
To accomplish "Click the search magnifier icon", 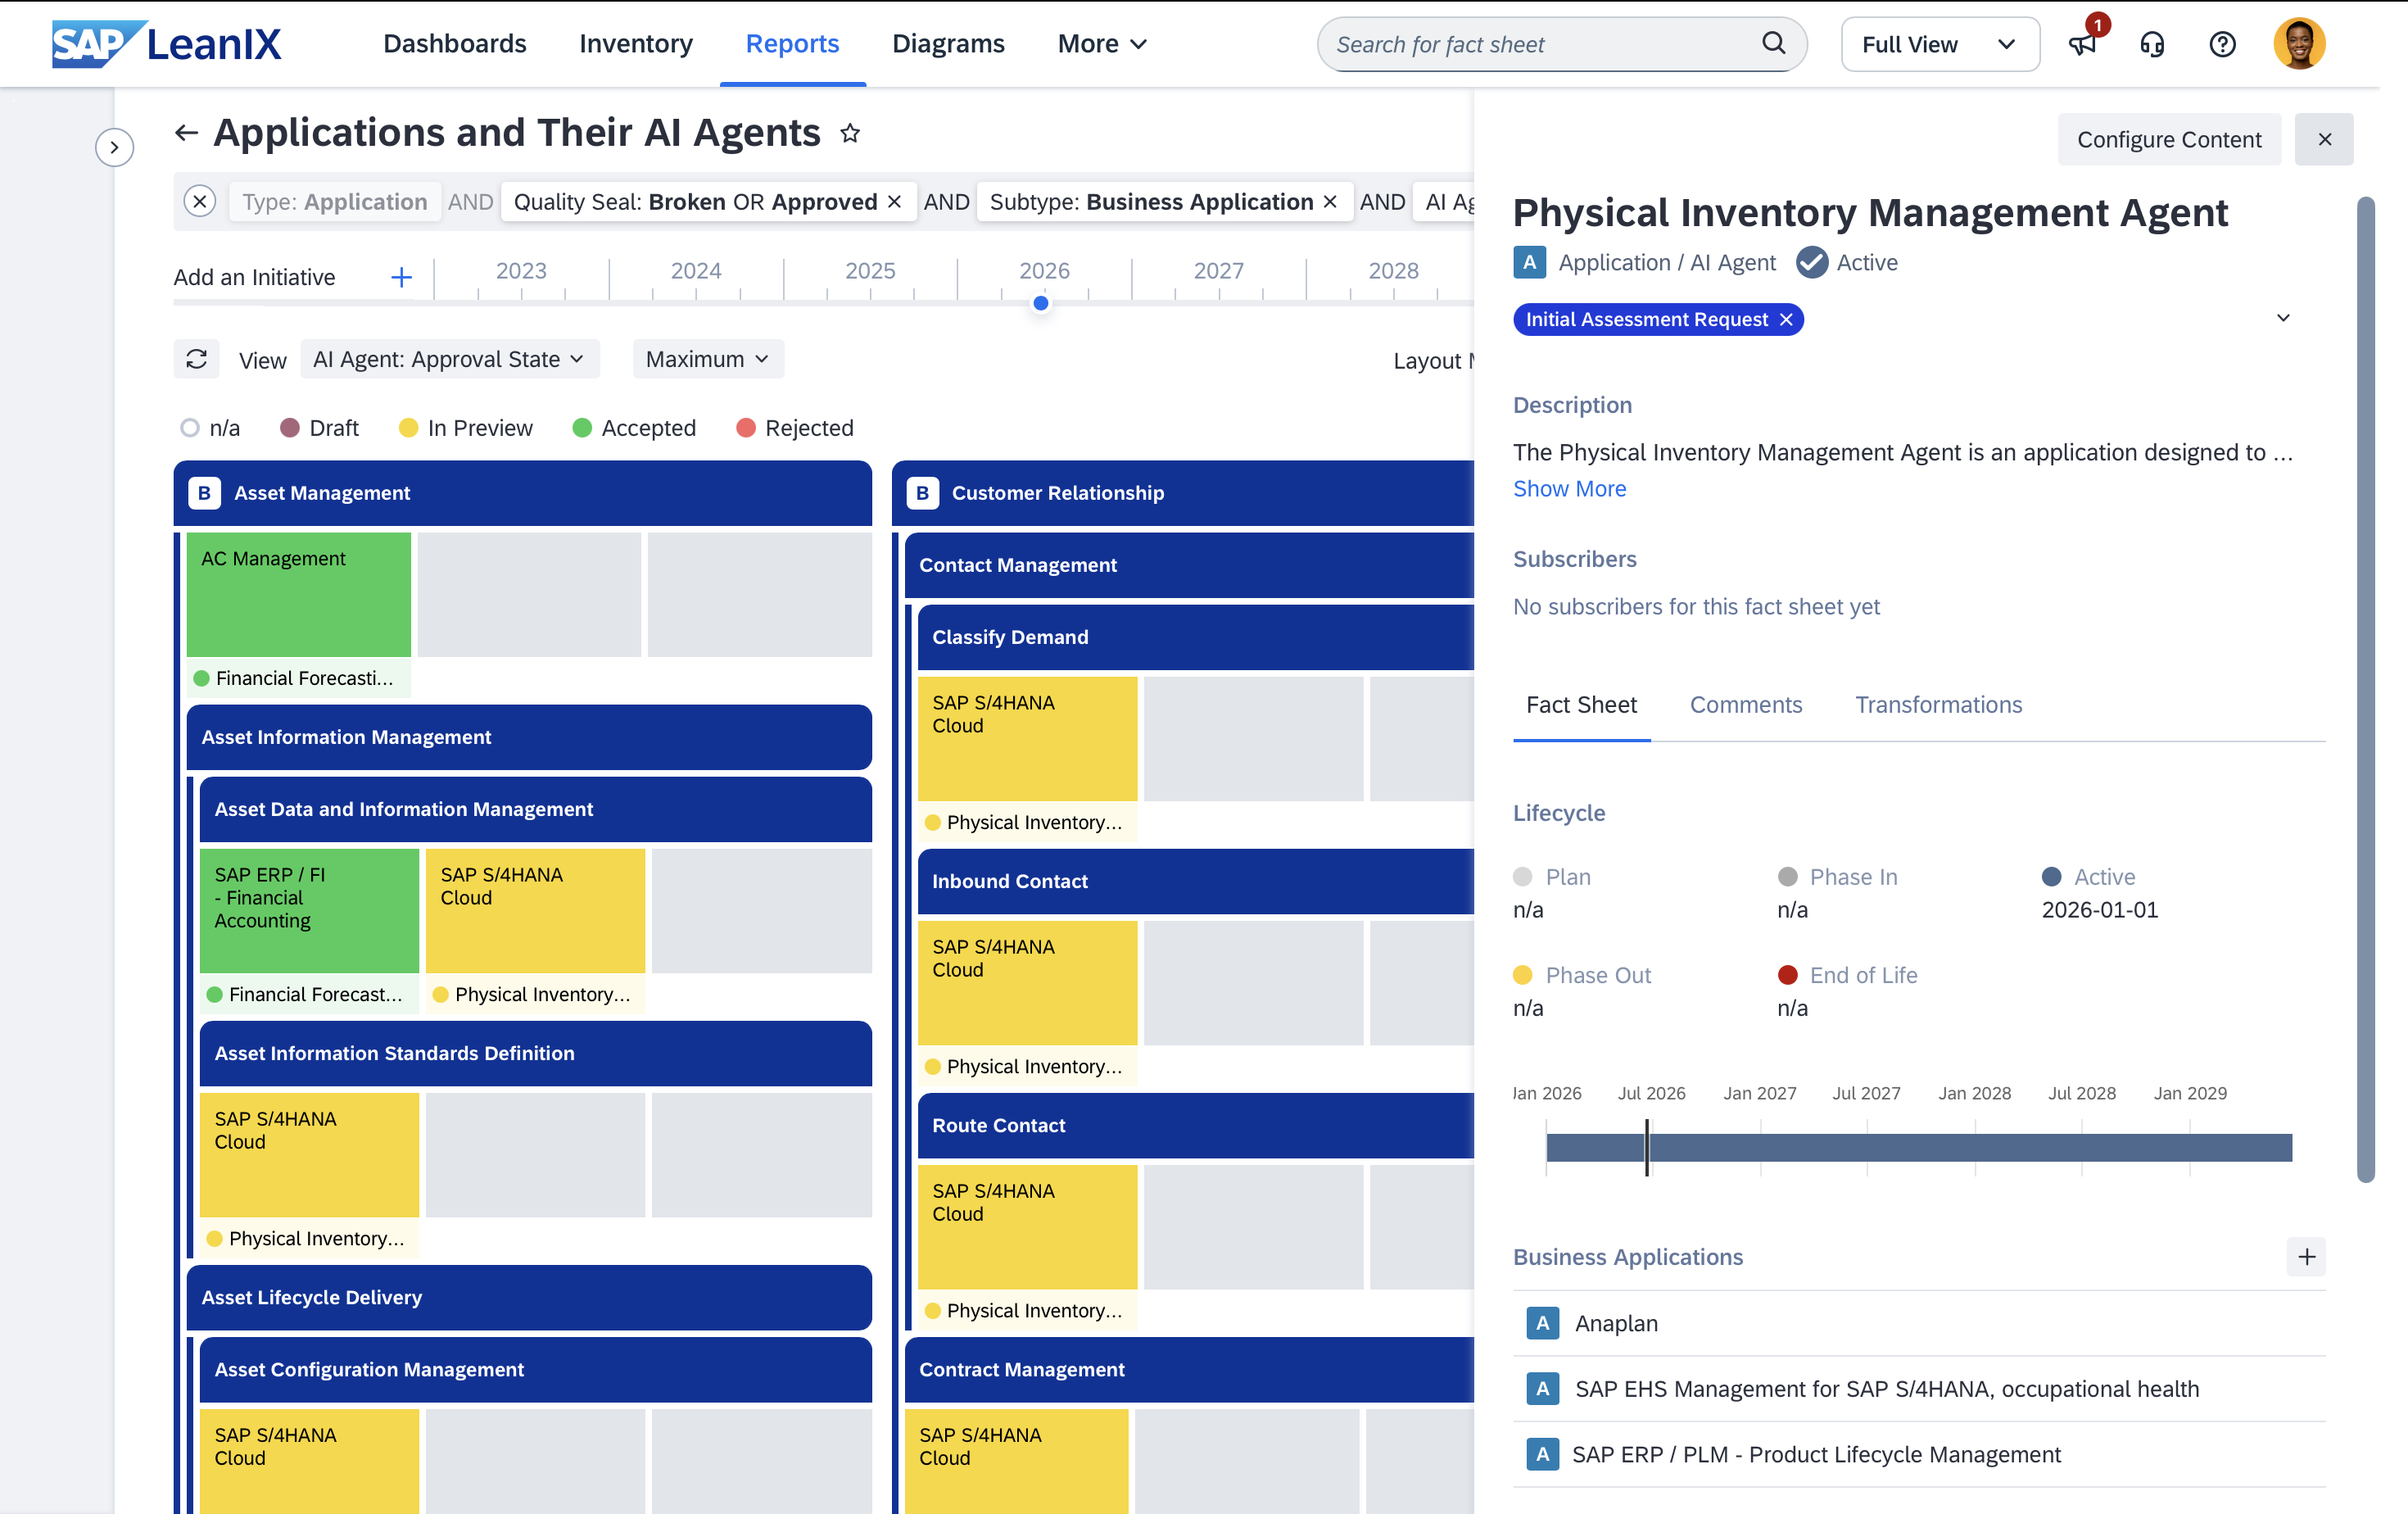I will [x=1773, y=44].
